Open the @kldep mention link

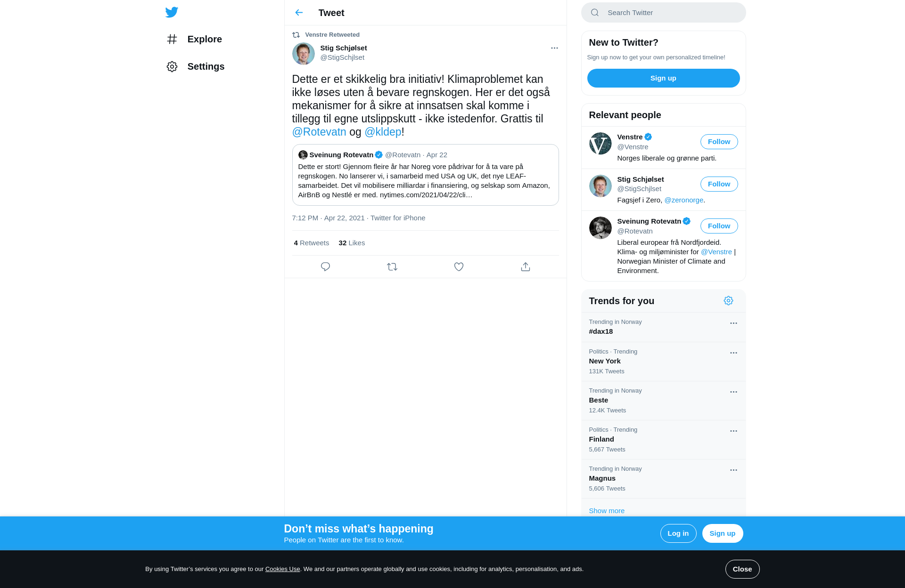pos(383,132)
